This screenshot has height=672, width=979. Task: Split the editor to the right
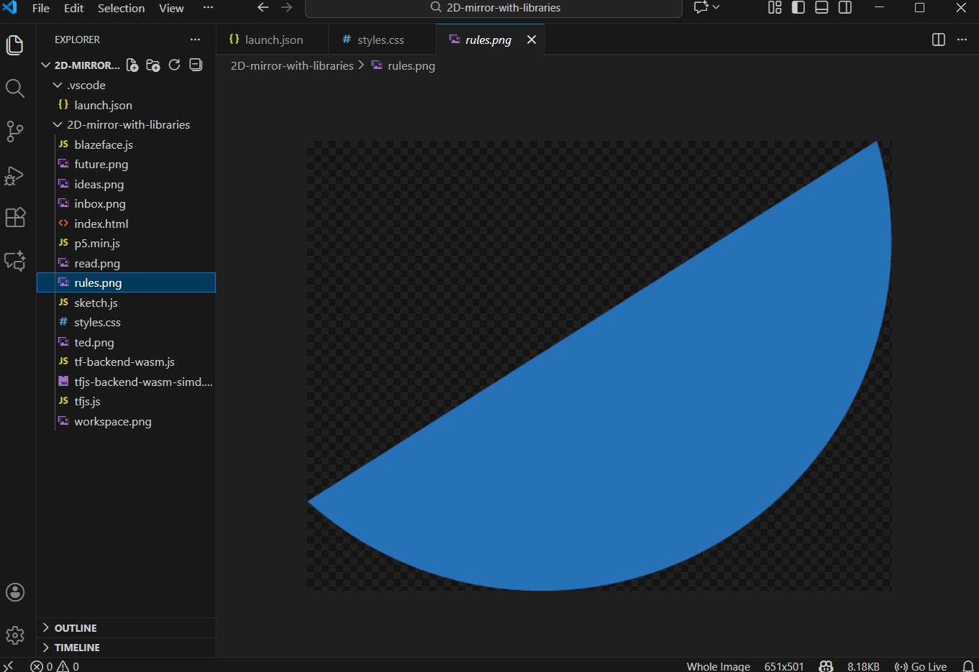click(938, 40)
